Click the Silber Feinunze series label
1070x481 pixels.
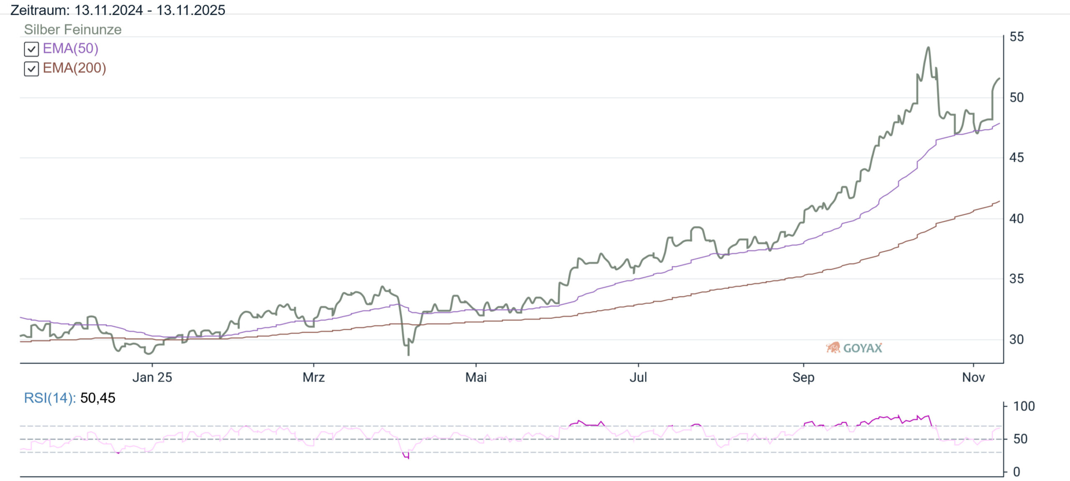[73, 30]
